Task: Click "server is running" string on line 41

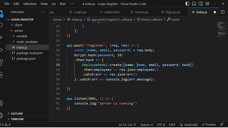Action: [x=116, y=103]
